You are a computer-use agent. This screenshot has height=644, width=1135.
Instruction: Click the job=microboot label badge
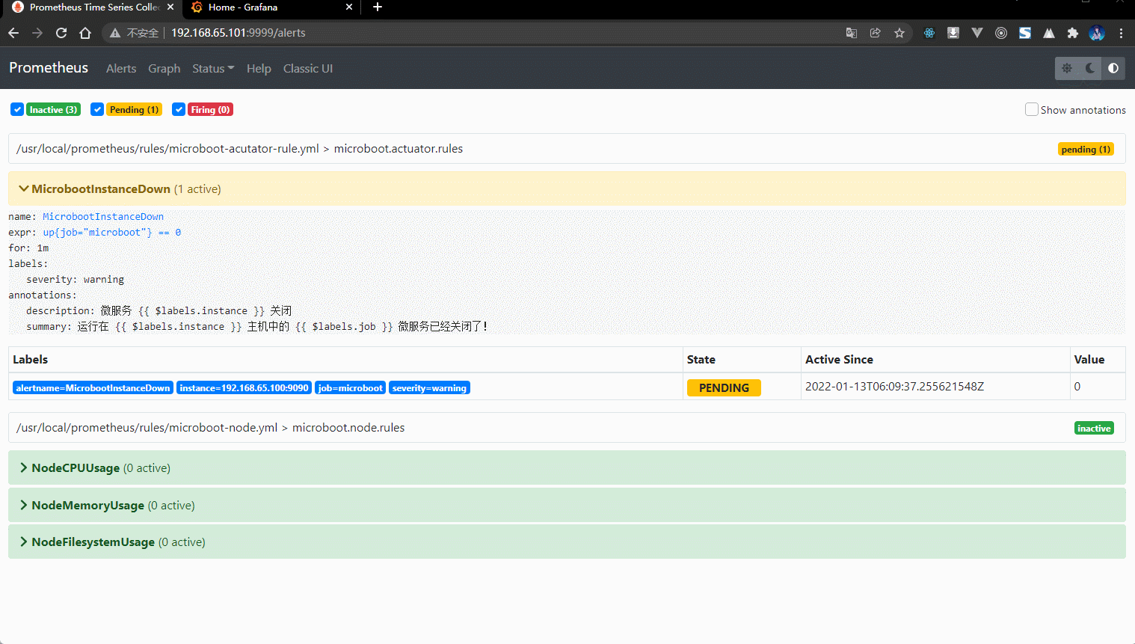click(x=350, y=387)
